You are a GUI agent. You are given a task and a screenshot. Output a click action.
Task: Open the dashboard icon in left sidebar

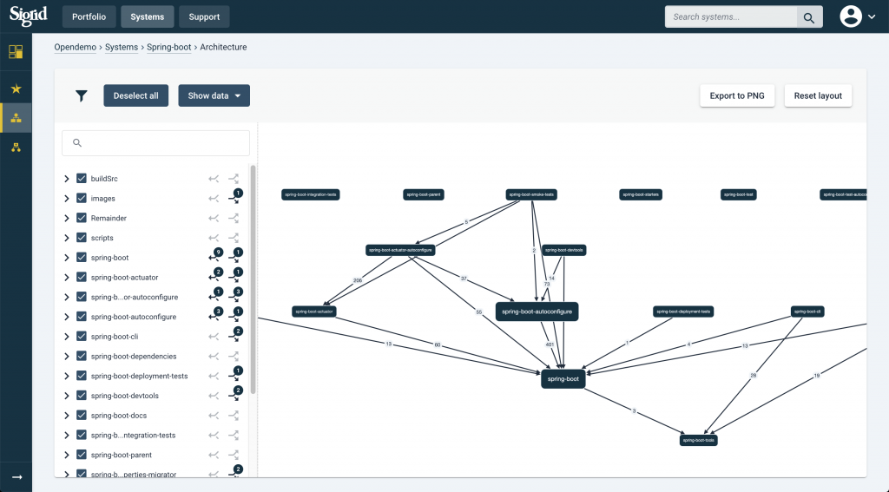coord(16,52)
